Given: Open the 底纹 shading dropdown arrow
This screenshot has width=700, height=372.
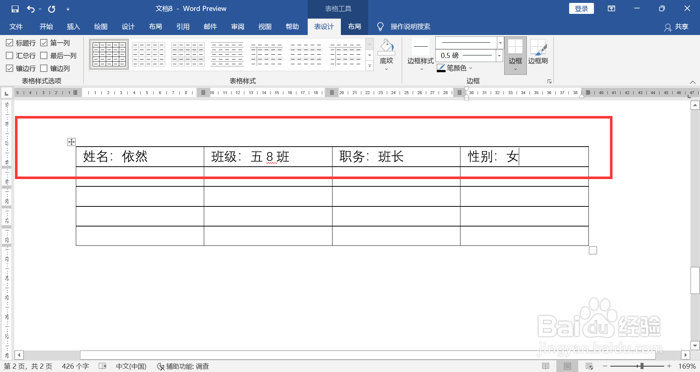Looking at the screenshot, I should tap(386, 69).
